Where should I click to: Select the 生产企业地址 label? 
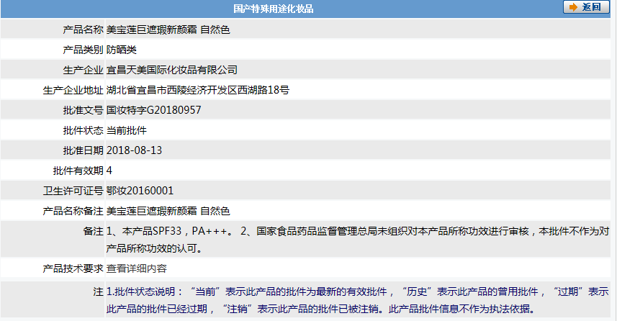(x=73, y=91)
